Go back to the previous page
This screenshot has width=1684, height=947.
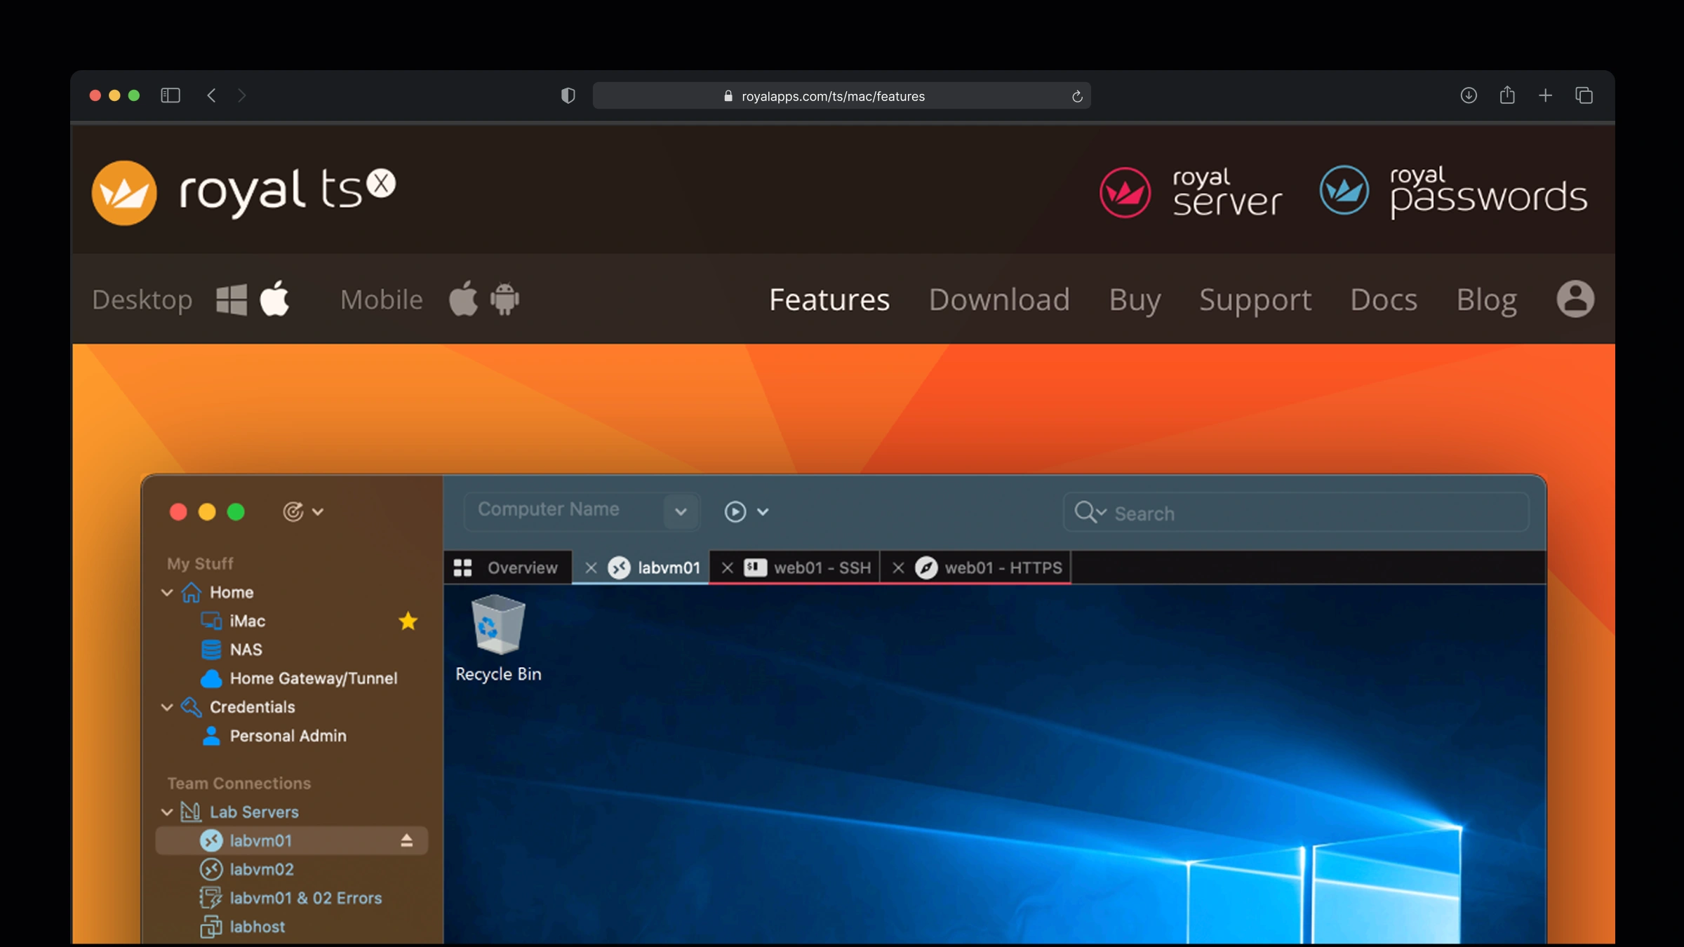pos(211,95)
